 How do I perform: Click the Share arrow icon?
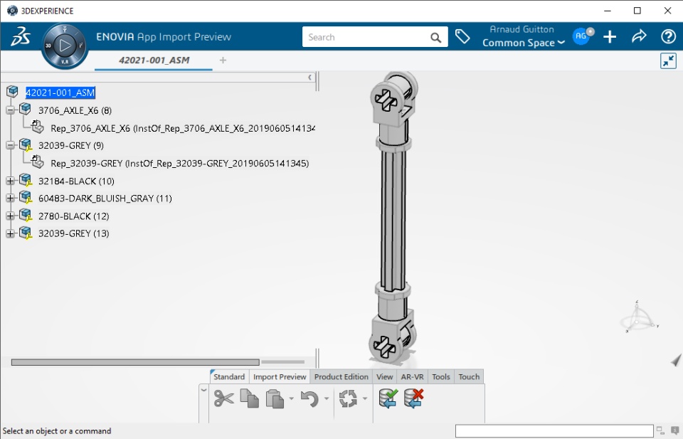(x=639, y=36)
